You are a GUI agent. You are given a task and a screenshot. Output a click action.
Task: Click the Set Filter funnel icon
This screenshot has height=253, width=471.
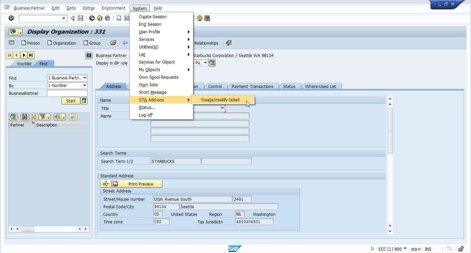click(x=44, y=117)
